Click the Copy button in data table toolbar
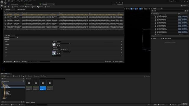The height and width of the screenshot is (106, 189). tap(27, 7)
